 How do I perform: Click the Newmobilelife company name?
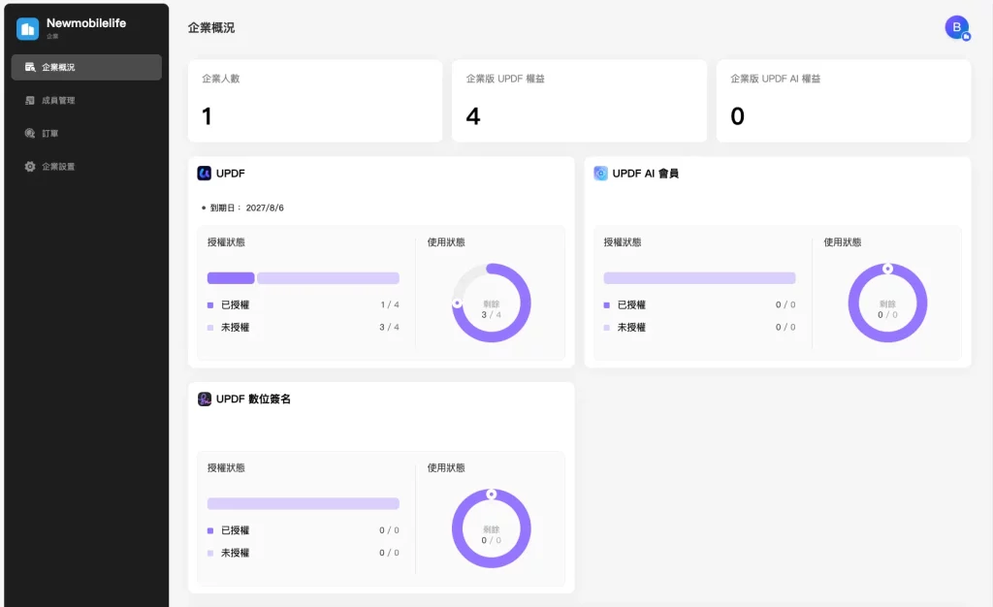point(86,22)
